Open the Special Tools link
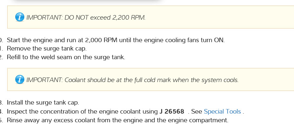 [222, 112]
